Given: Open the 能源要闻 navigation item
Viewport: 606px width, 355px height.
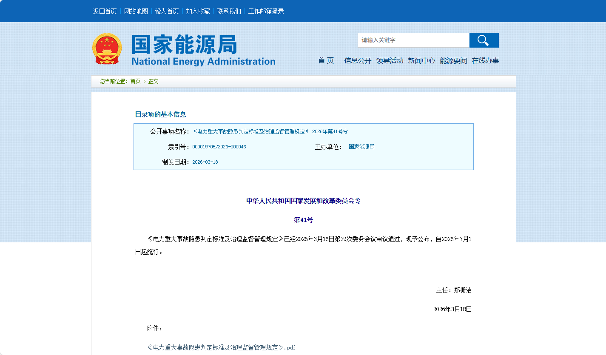Looking at the screenshot, I should click(453, 61).
